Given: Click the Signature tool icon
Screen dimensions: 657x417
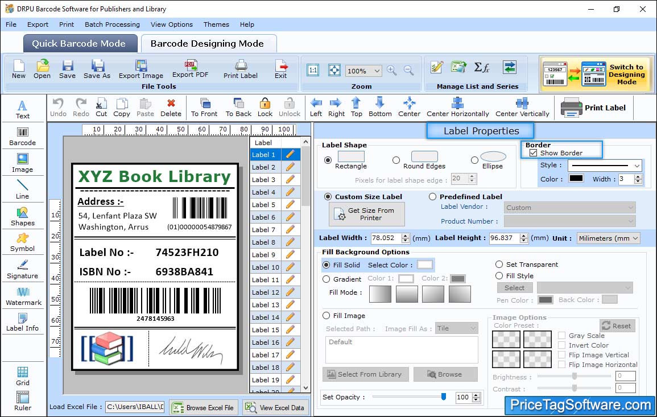Looking at the screenshot, I should coord(23,269).
